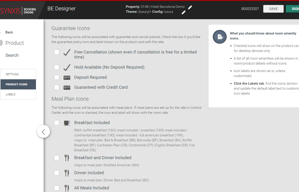Click Property 5148 Hotel Barcelona Demo text

(155, 7)
